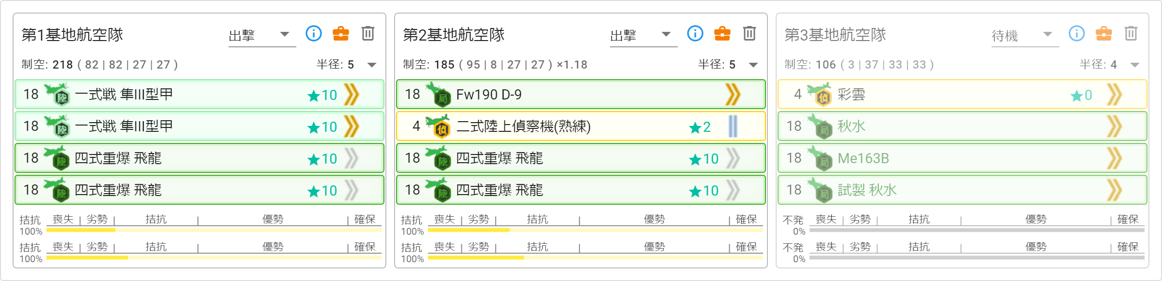Click the ★10 improvement level on the first 一式戦 隼III型甲

pyautogui.click(x=322, y=95)
